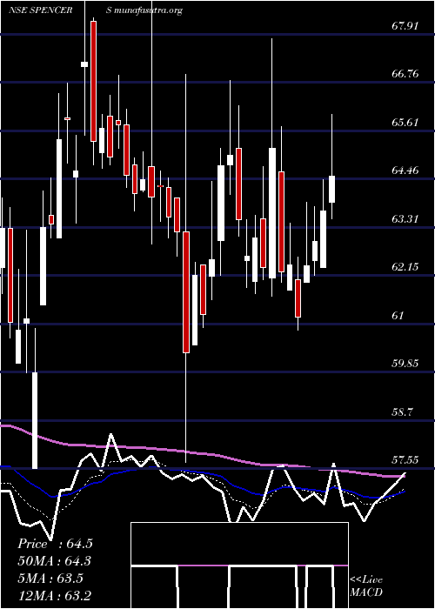
Task: Click the NSE SPENCER ticker title
Action: tap(40, 10)
